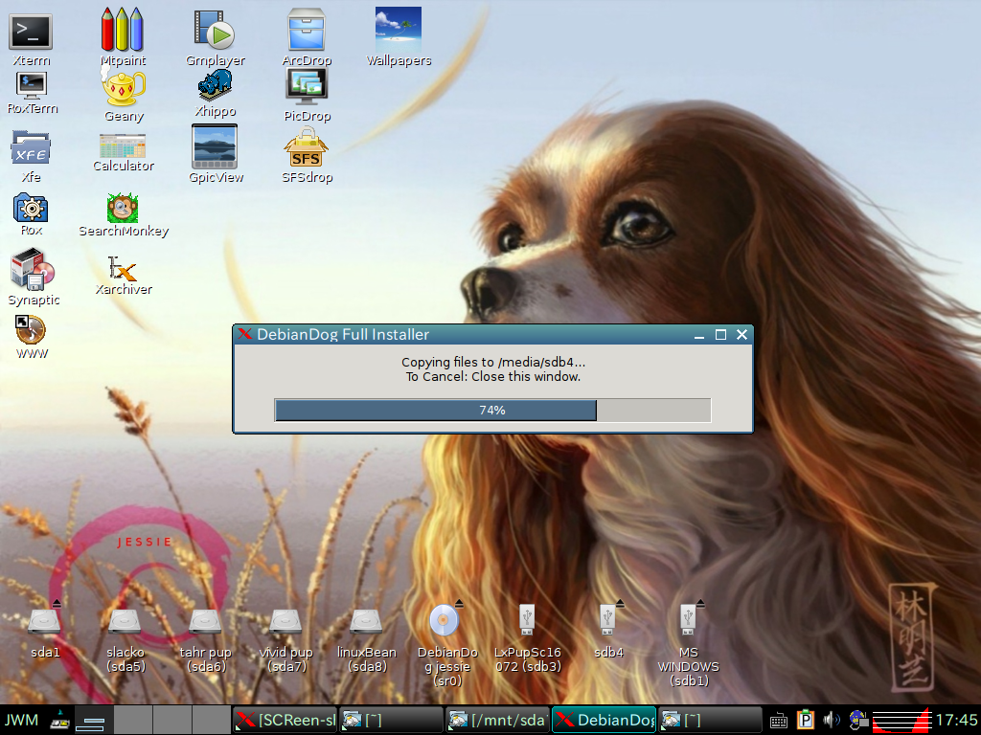
Task: Open the LxPupSc16 072 (sdb3) USB icon
Action: [527, 619]
